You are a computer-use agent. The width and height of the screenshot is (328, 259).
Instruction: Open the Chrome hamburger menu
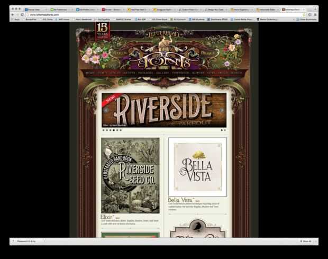pos(315,15)
